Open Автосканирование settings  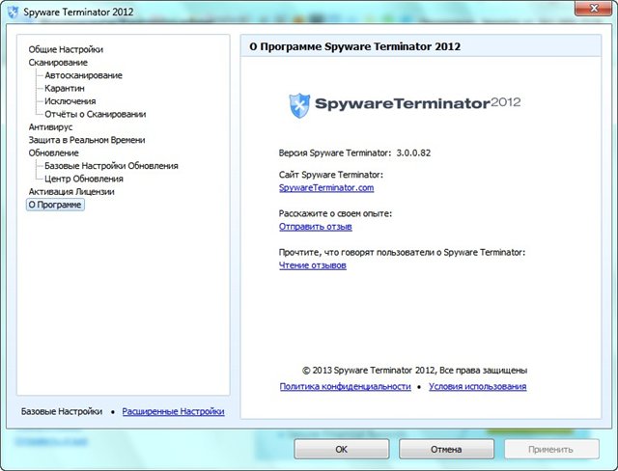[x=84, y=75]
